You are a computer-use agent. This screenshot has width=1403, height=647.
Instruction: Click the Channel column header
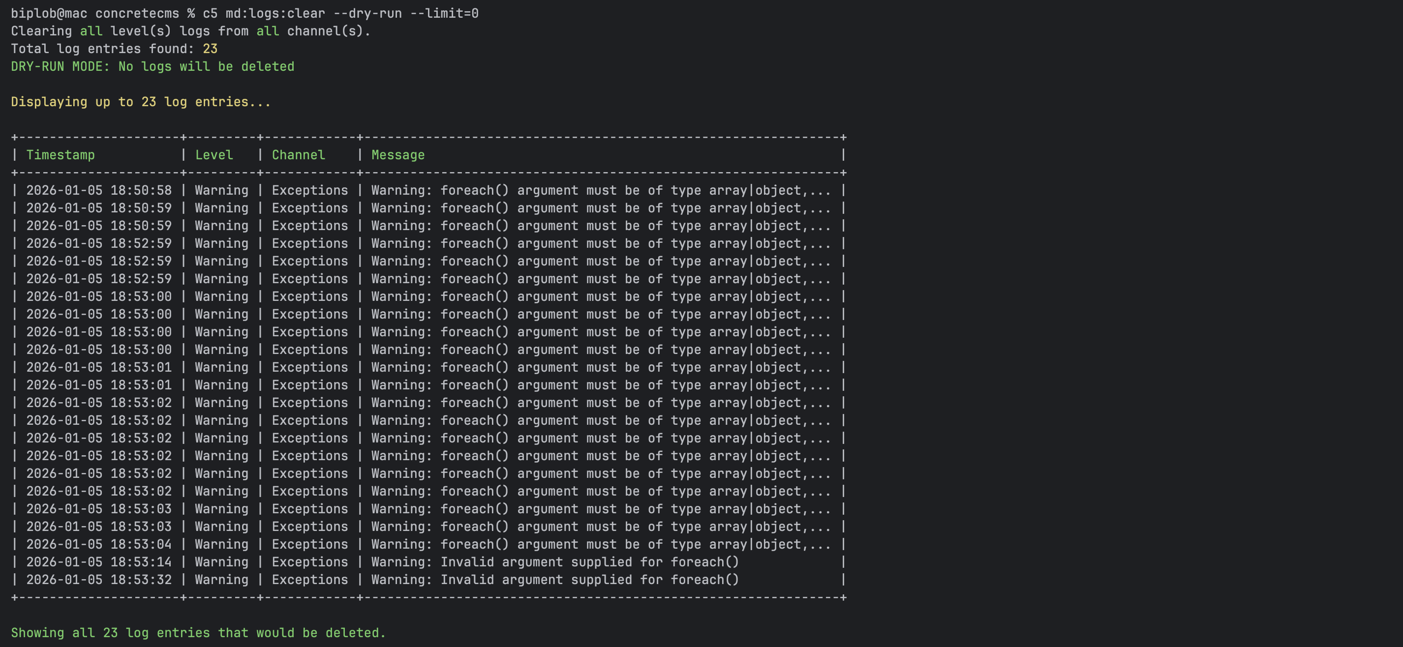pyautogui.click(x=299, y=155)
